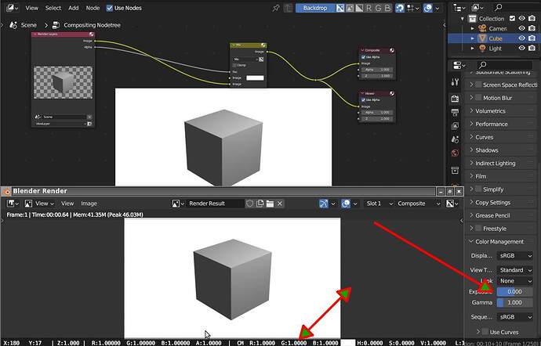Click the new image copy icon
This screenshot has width=541, height=346.
point(260,204)
